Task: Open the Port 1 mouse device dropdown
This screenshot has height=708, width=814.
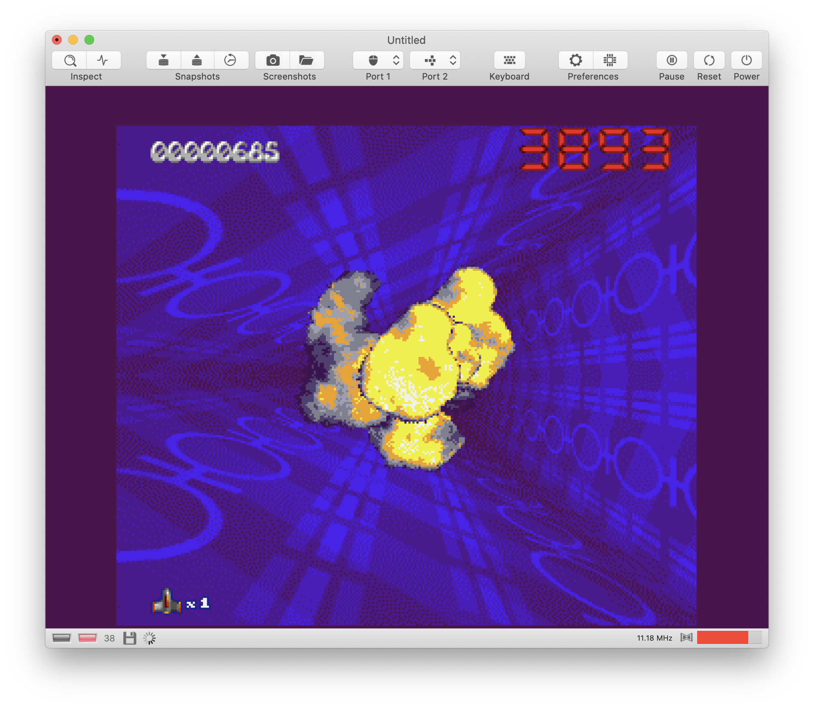Action: [378, 60]
